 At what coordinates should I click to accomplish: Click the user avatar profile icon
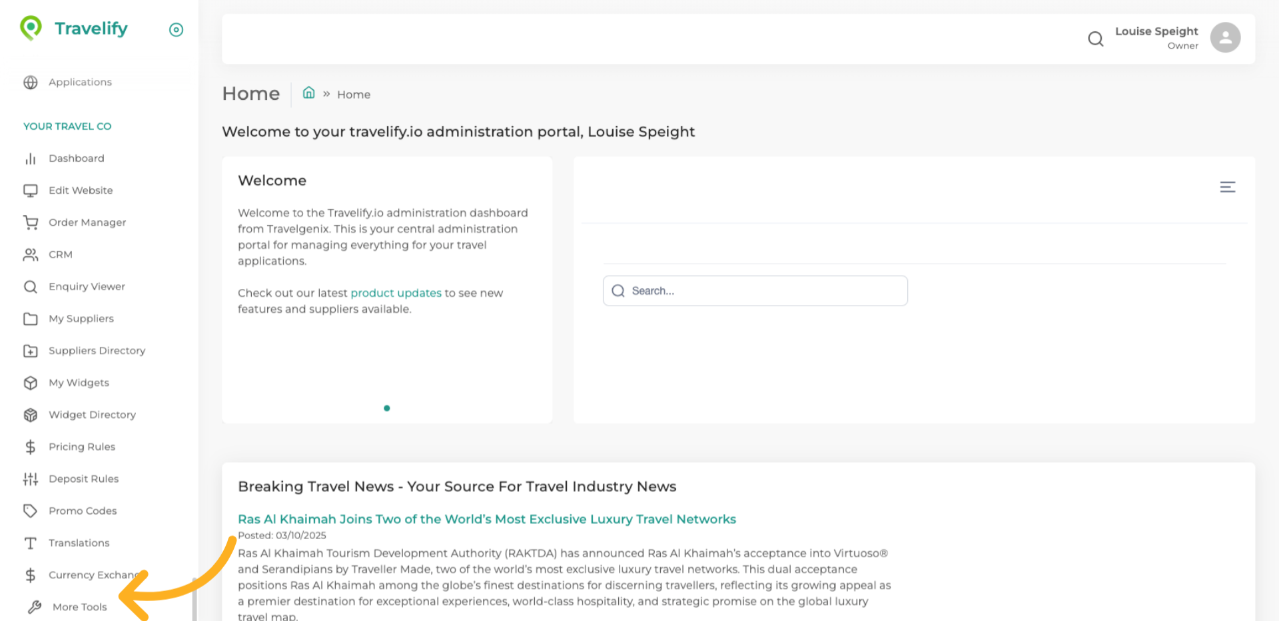click(1225, 37)
